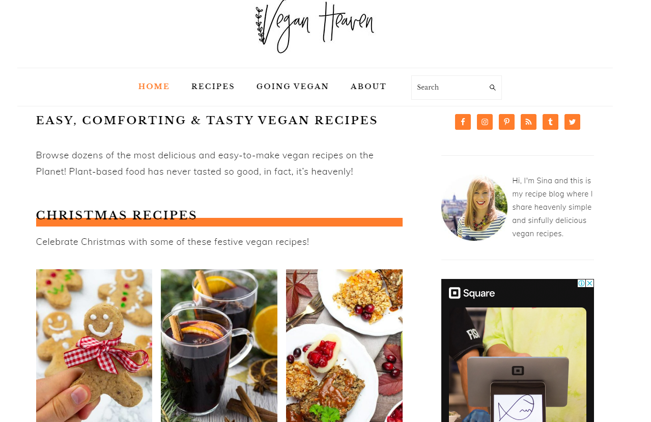Image resolution: width=651 pixels, height=422 pixels.
Task: Click the search magnifier icon
Action: point(493,88)
